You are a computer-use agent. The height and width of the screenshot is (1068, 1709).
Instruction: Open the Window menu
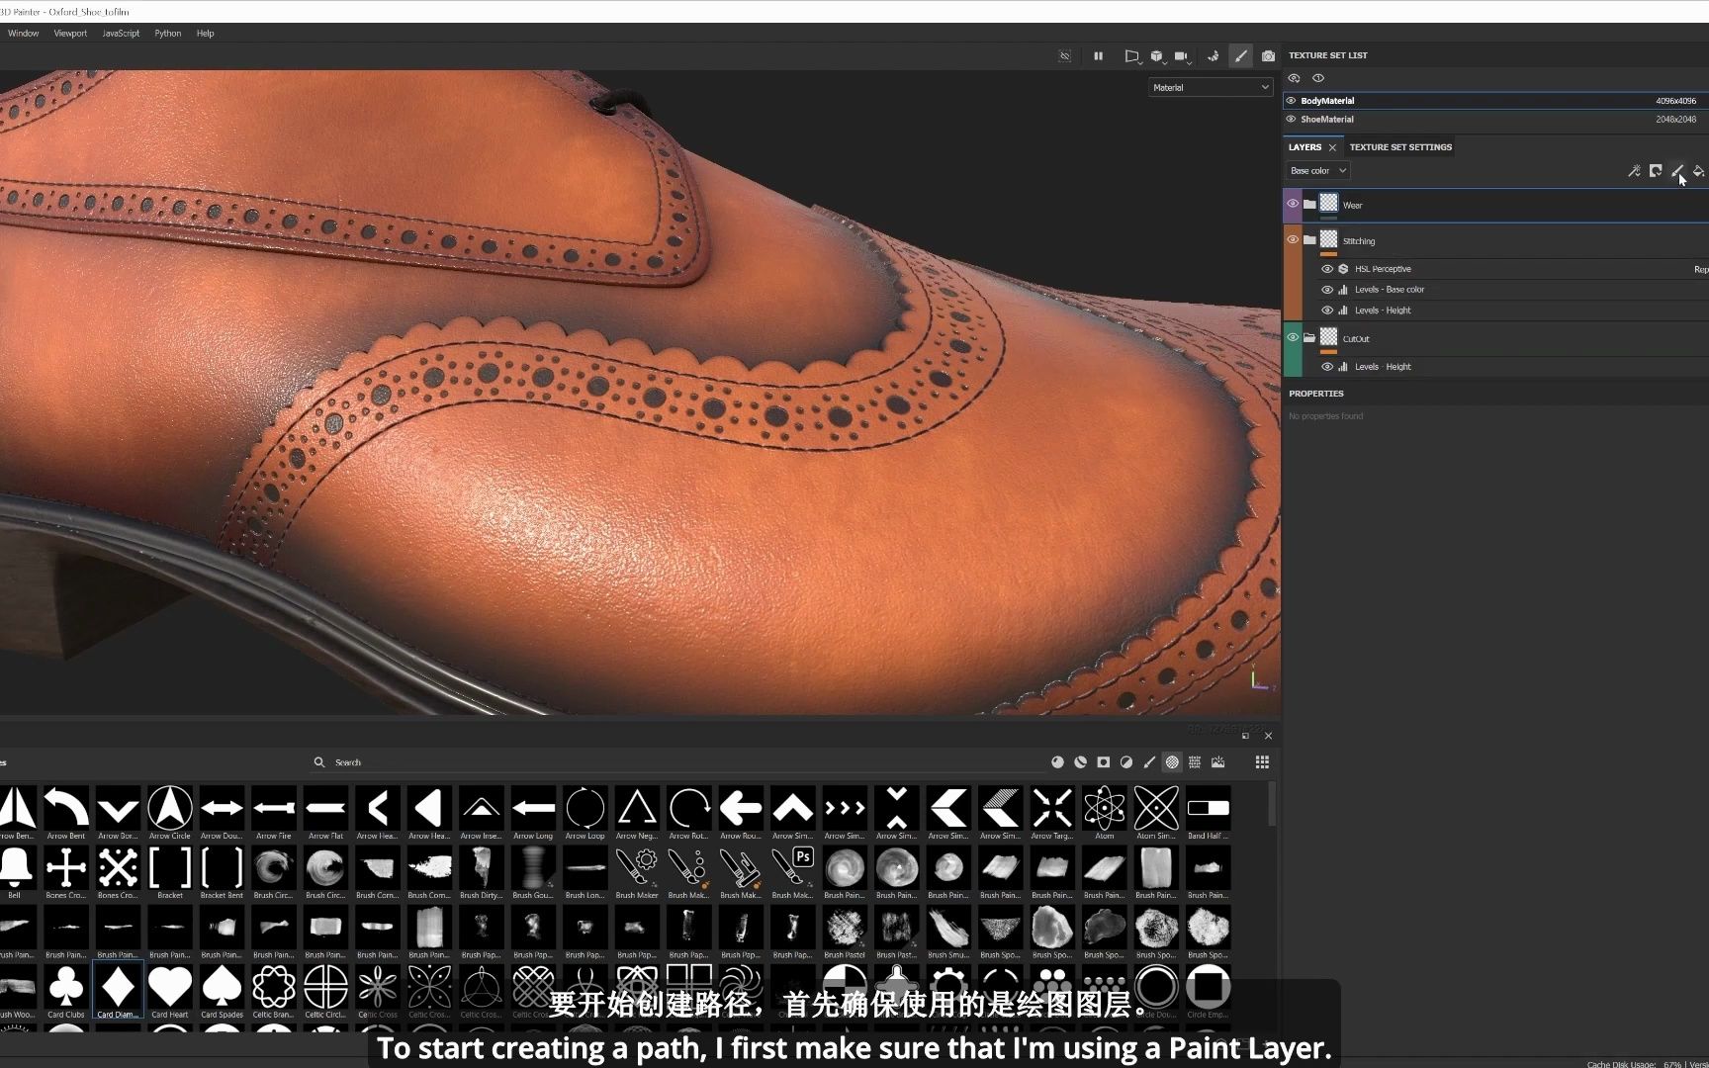pyautogui.click(x=24, y=34)
